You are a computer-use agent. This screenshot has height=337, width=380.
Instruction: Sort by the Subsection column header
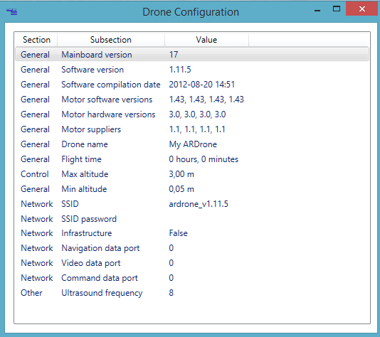coord(111,40)
